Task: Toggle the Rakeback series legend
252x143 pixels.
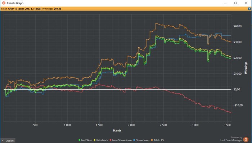Action: pyautogui.click(x=101, y=140)
